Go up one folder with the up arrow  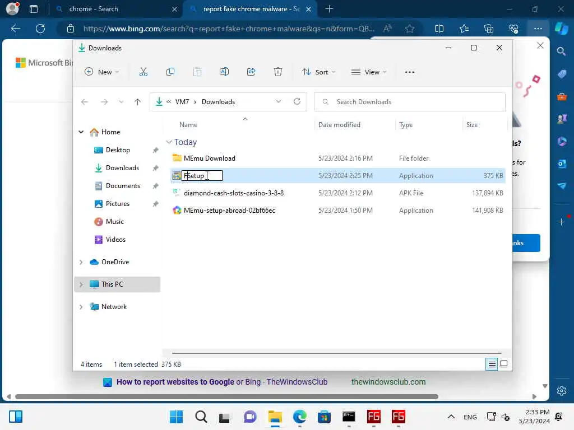(137, 102)
